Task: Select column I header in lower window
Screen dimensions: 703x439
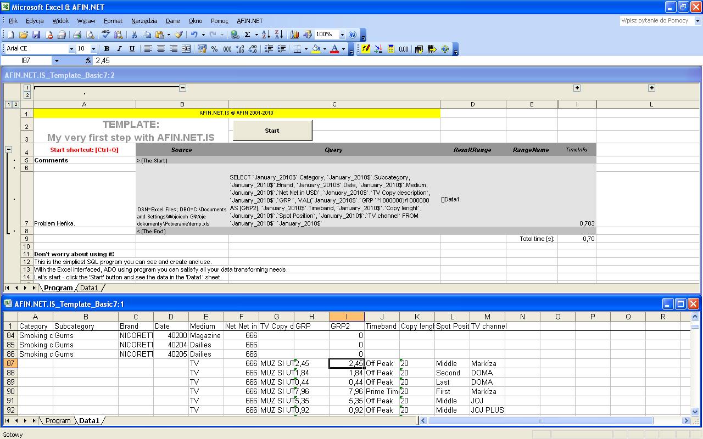Action: tap(347, 317)
